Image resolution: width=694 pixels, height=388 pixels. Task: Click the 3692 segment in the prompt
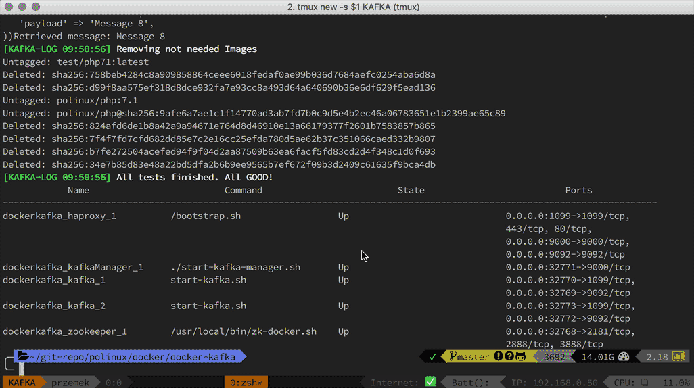[554, 357]
